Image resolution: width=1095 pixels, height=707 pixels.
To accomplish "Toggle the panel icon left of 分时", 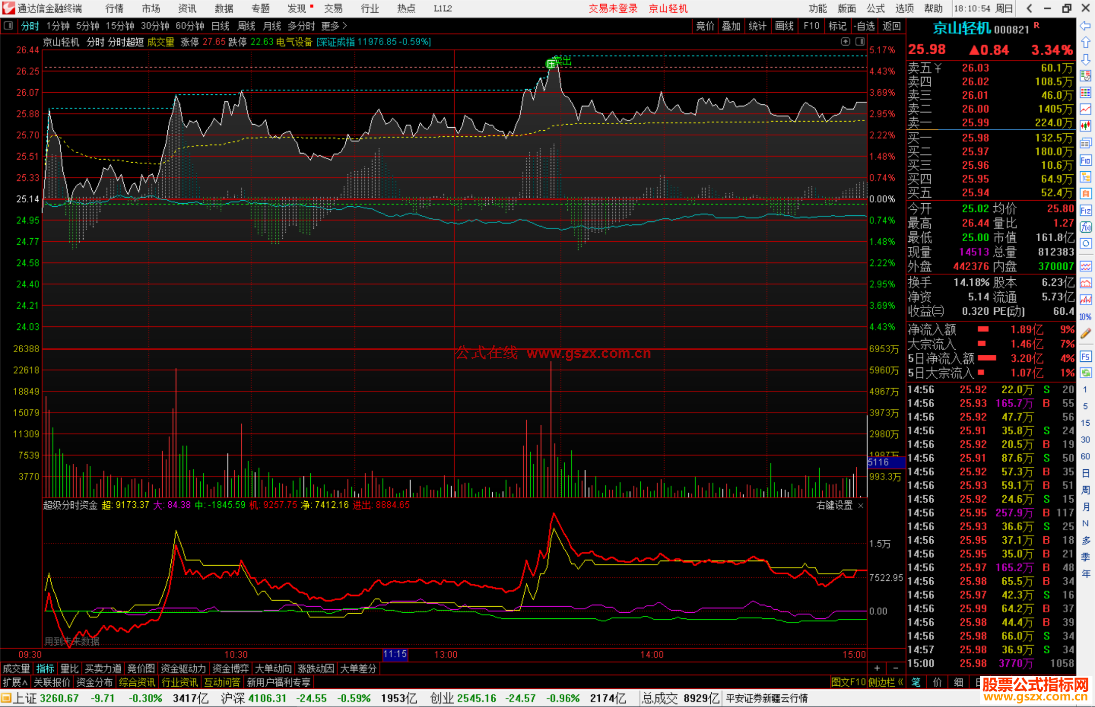I will 8,25.
